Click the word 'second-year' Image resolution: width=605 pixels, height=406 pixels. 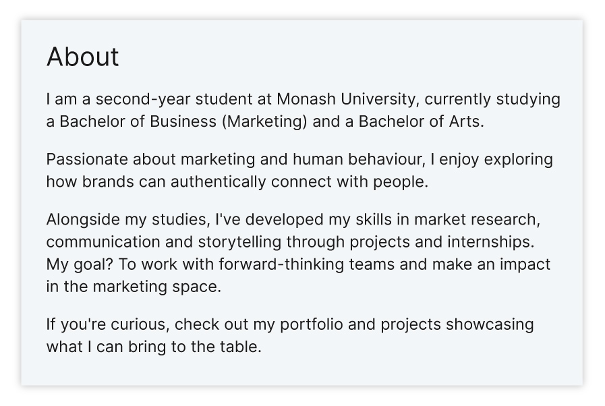(143, 99)
